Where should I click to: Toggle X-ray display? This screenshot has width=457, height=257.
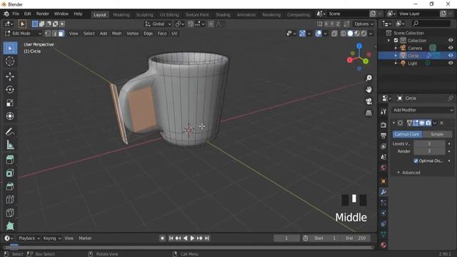334,34
